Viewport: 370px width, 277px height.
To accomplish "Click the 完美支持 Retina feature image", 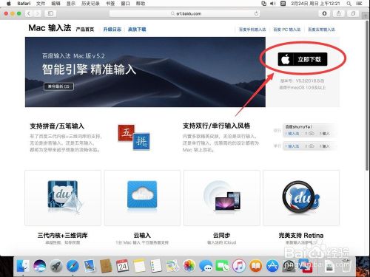I will 301,198.
